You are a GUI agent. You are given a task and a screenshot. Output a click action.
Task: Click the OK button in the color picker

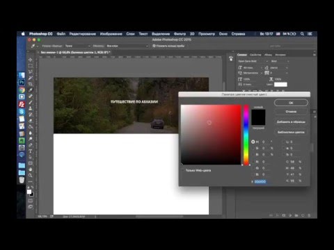coord(291,103)
